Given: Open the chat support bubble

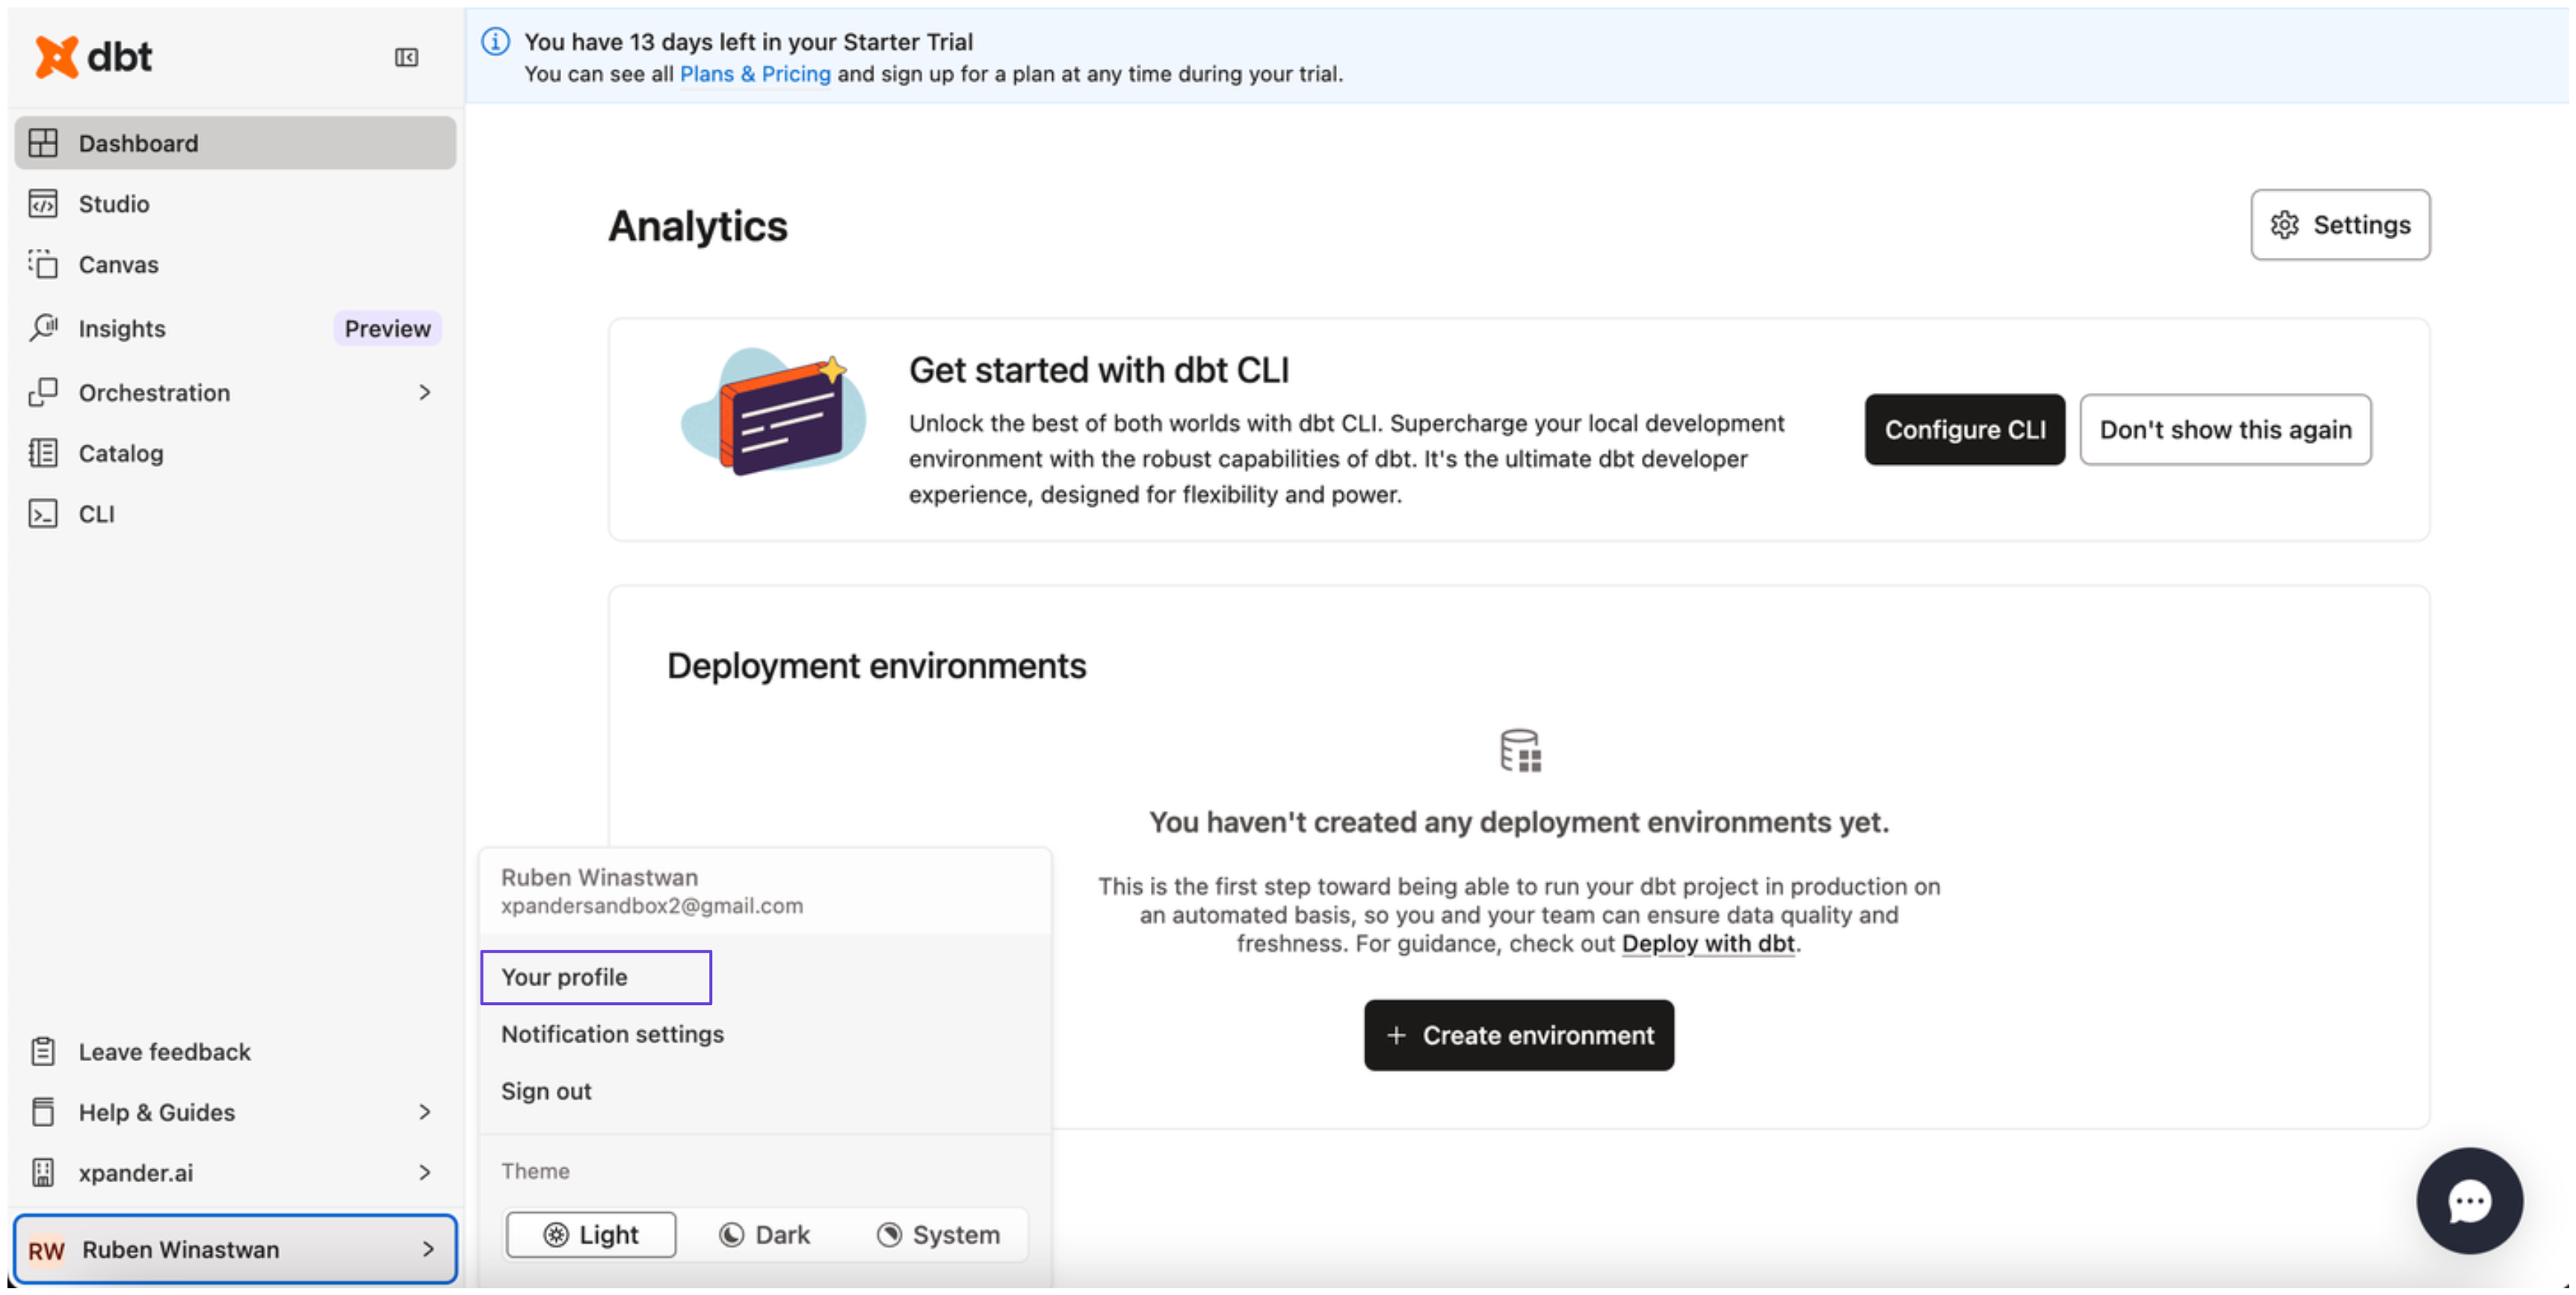Looking at the screenshot, I should tap(2468, 1200).
